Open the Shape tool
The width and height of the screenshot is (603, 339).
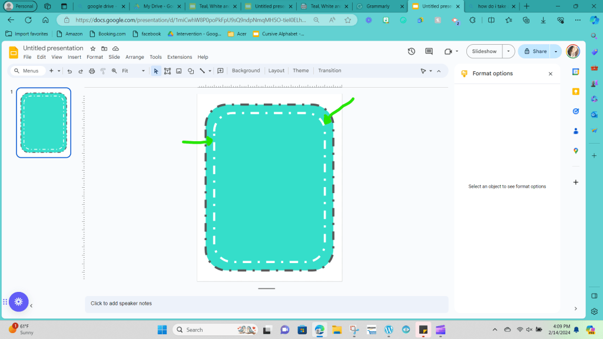coord(191,71)
